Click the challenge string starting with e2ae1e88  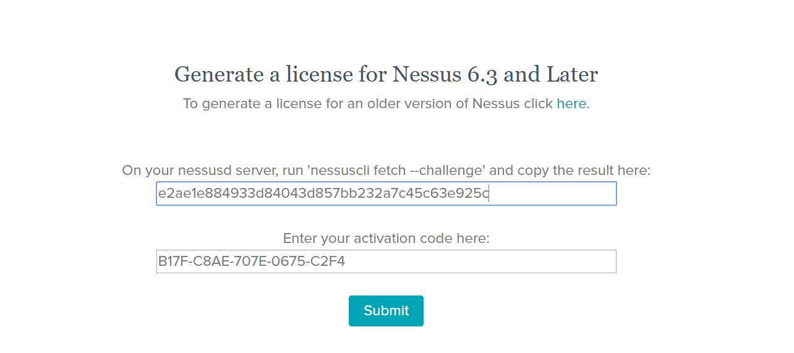pos(322,194)
